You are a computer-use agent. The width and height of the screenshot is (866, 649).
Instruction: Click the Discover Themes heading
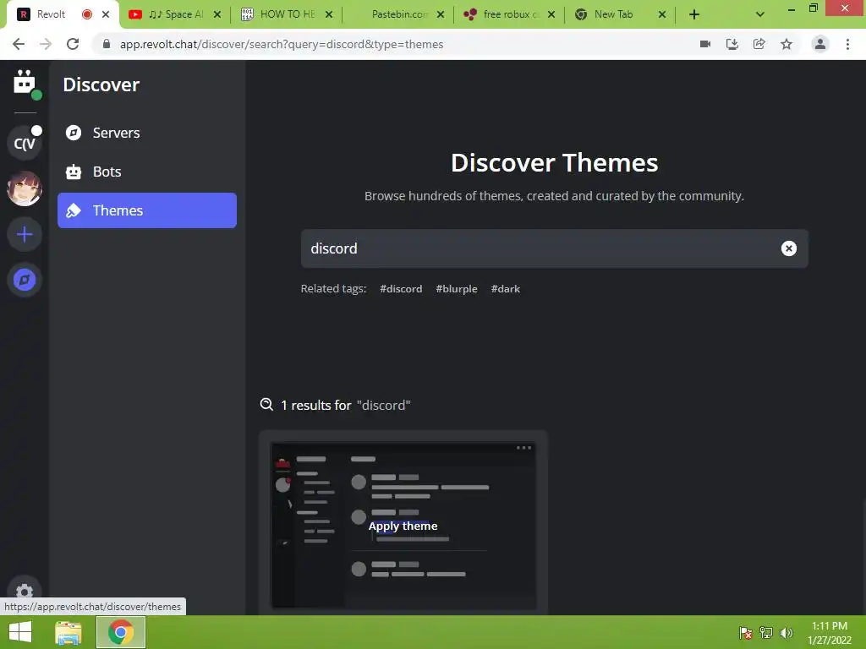554,163
